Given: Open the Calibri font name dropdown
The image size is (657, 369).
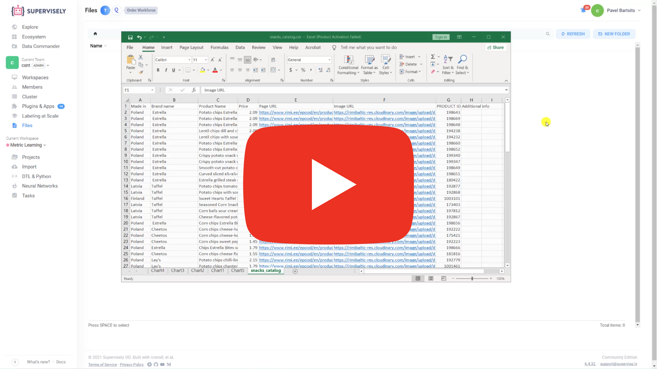Looking at the screenshot, I should tap(189, 60).
